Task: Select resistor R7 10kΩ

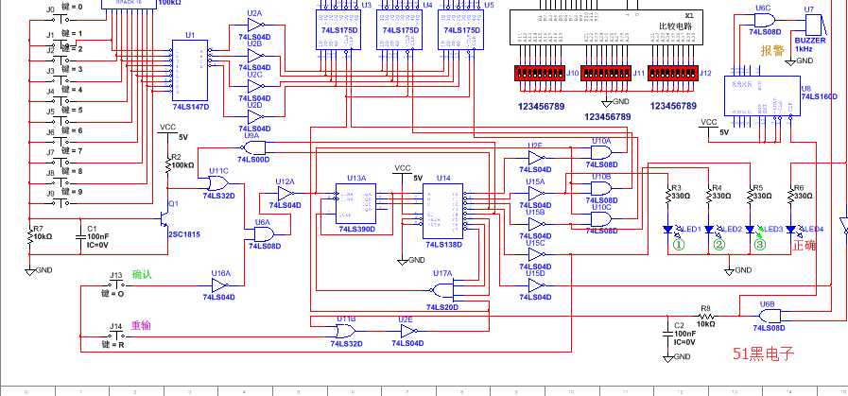Action: coord(29,237)
